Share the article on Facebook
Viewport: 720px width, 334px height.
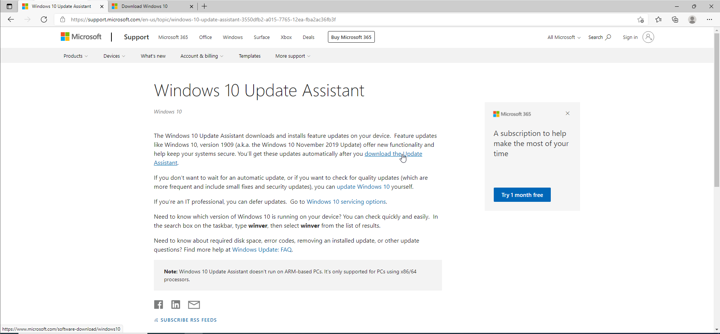point(158,304)
